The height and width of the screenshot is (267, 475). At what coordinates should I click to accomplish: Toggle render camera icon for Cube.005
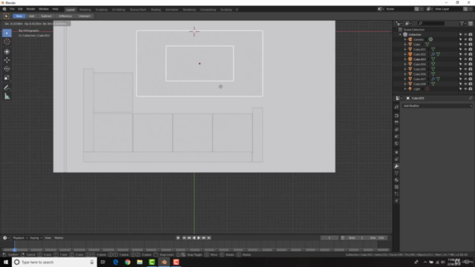click(x=470, y=69)
